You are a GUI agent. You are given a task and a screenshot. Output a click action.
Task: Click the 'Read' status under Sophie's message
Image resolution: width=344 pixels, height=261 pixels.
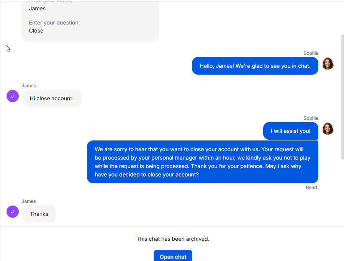(311, 188)
